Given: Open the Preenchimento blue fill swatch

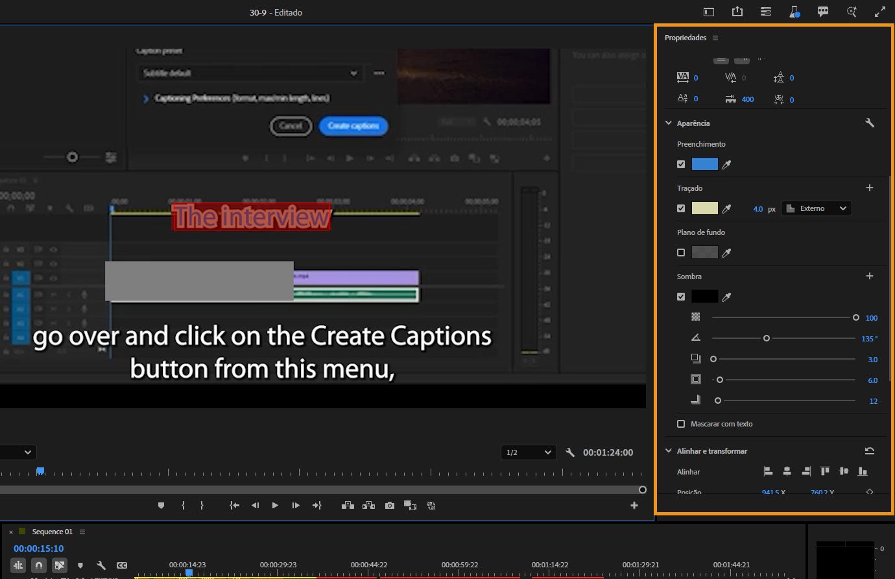Looking at the screenshot, I should [x=704, y=164].
